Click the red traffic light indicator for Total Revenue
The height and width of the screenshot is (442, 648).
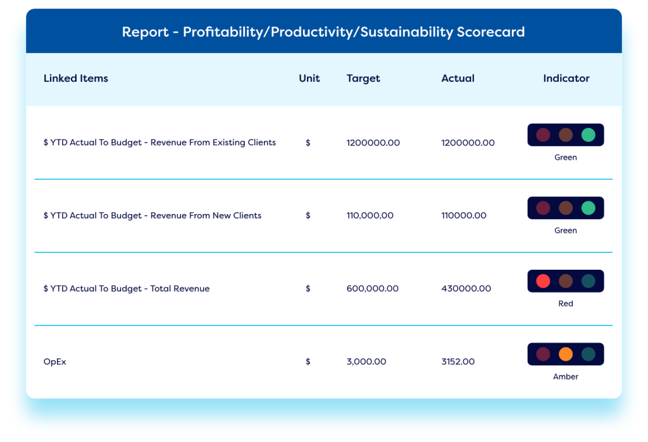point(565,281)
